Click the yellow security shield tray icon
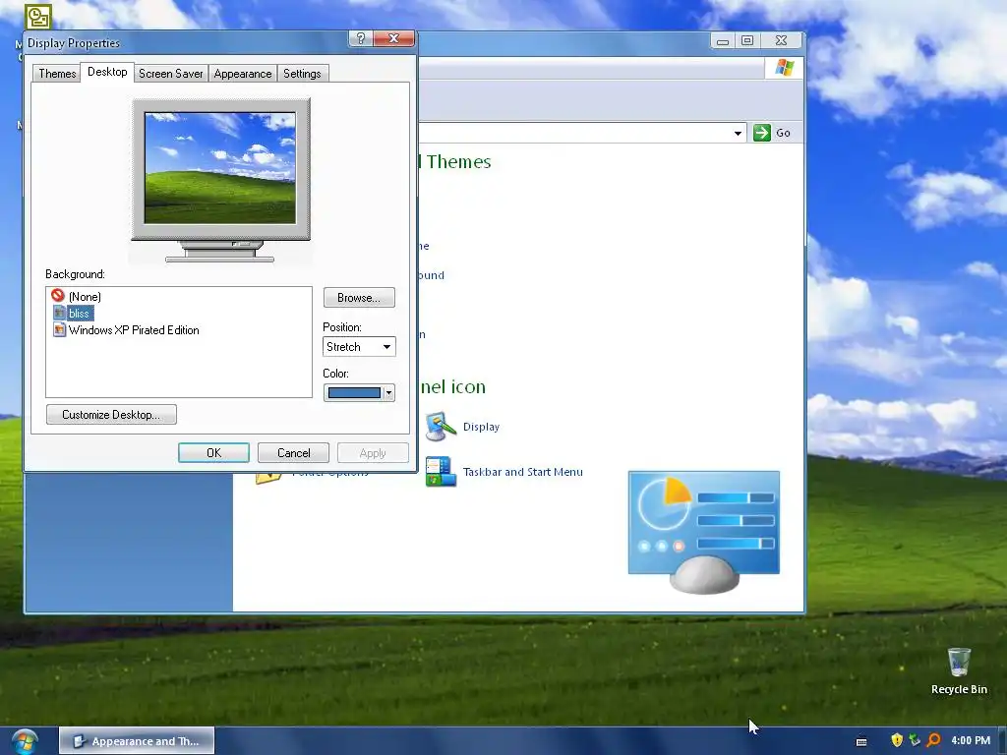Viewport: 1007px width, 755px height. [x=897, y=740]
